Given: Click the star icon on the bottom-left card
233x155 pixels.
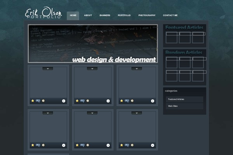Looking at the screenshot, I should point(33,145).
